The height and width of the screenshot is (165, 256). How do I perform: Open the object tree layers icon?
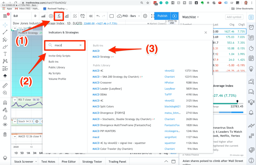pyautogui.click(x=5, y=158)
